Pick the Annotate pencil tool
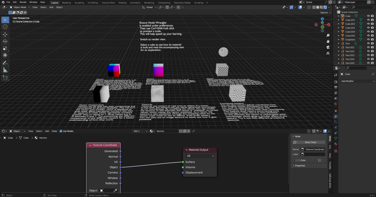376x197 pixels. [x=5, y=63]
